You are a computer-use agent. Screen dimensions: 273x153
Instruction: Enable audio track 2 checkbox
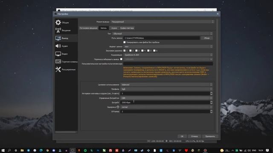point(130,51)
